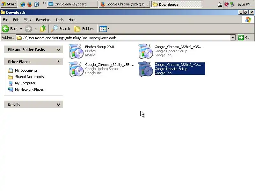Click the Shared Documents folder icon
The width and height of the screenshot is (255, 191).
tap(11, 77)
